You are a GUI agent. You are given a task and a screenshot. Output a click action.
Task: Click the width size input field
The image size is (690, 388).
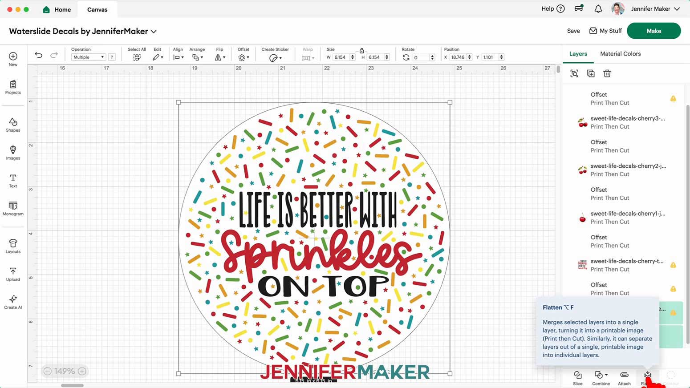tap(341, 57)
